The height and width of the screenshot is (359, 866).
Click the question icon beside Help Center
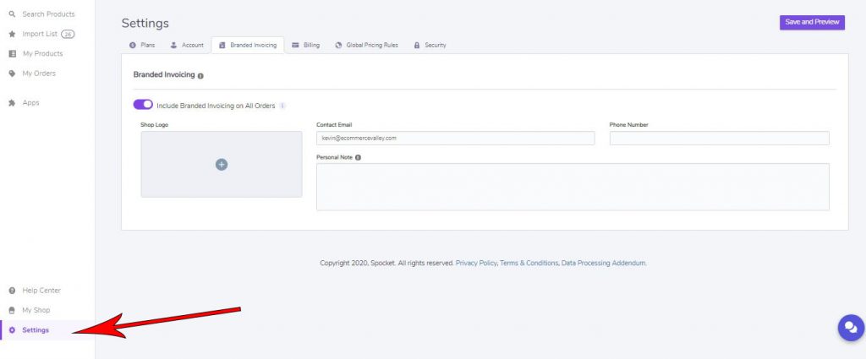click(12, 290)
